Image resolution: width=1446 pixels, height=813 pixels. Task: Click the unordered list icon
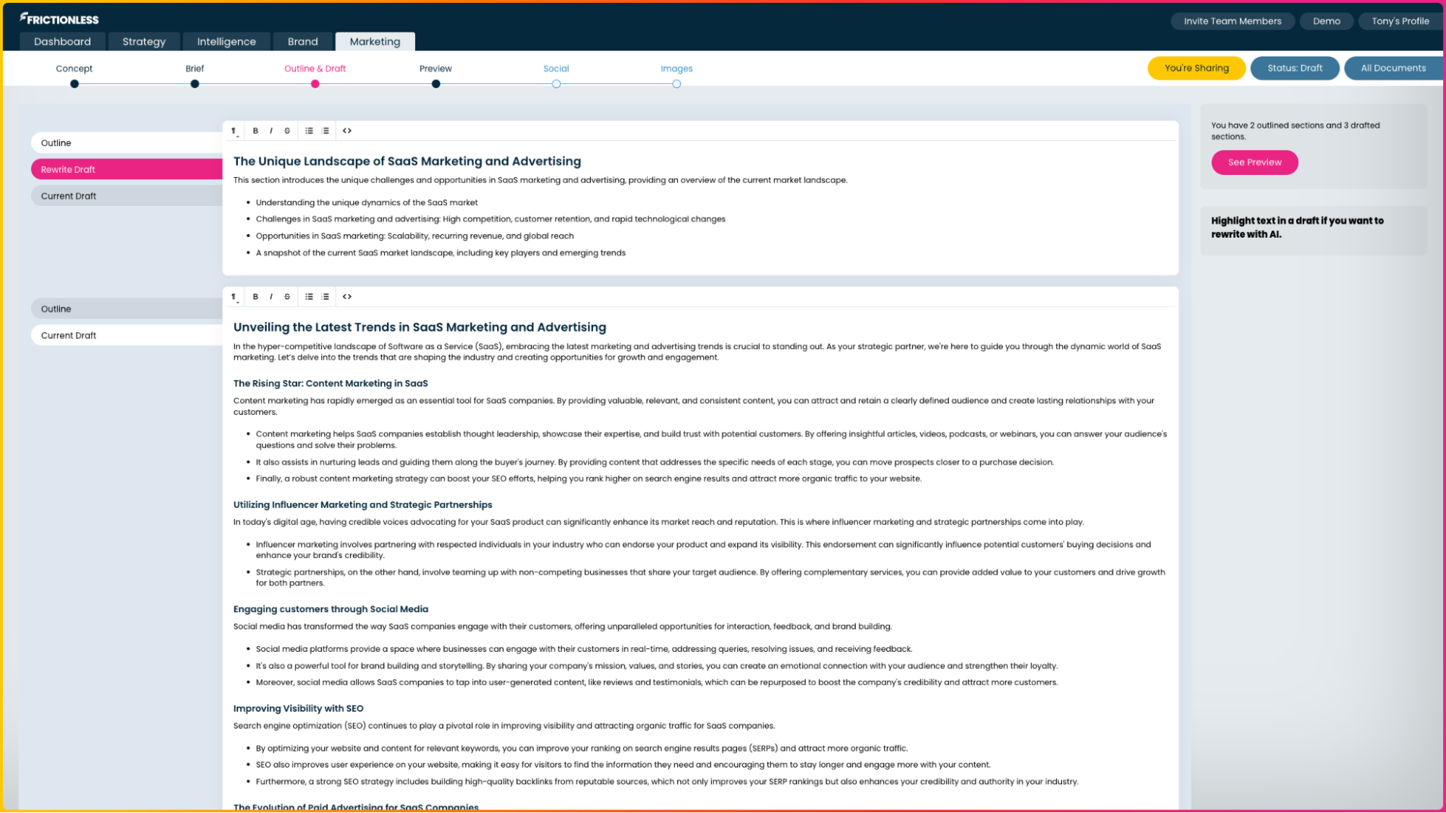pyautogui.click(x=309, y=130)
